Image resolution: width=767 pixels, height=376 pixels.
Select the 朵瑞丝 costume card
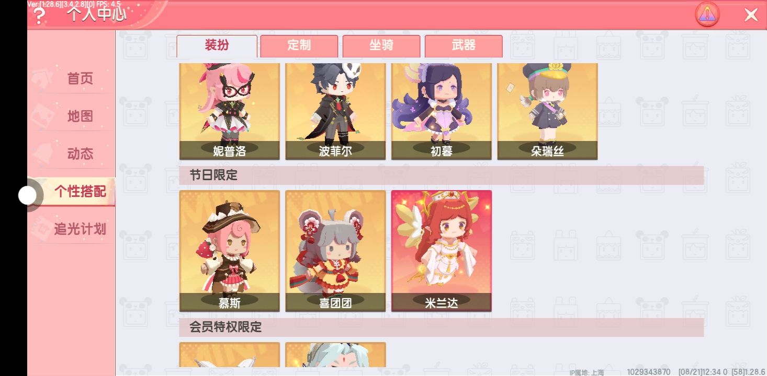point(547,111)
